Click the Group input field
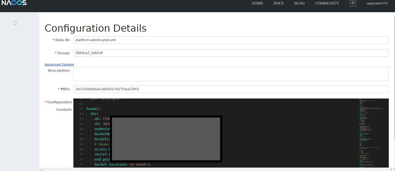The width and height of the screenshot is (395, 171). 231,53
